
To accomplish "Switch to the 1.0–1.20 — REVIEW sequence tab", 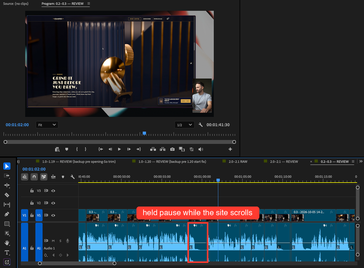I will point(172,162).
